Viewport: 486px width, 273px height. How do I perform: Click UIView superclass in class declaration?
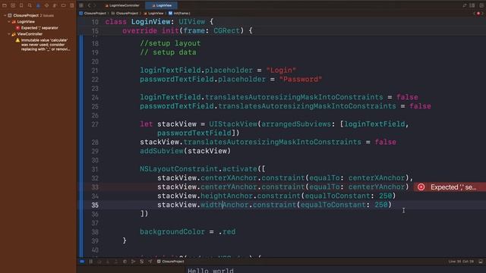point(192,22)
